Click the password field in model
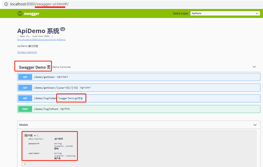 (34, 144)
